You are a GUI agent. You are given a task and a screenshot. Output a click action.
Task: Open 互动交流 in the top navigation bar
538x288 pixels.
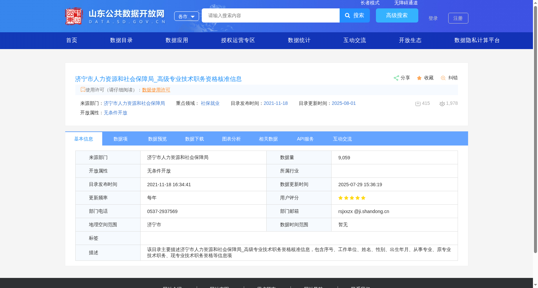click(355, 40)
